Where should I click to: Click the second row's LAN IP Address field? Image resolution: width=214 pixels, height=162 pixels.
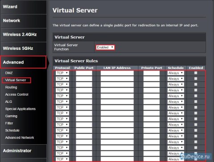pos(117,79)
